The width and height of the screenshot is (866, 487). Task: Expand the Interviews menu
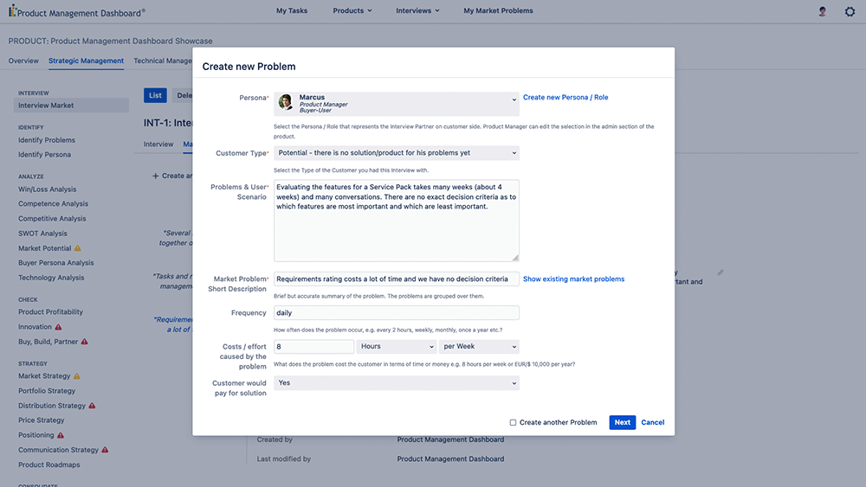click(417, 10)
